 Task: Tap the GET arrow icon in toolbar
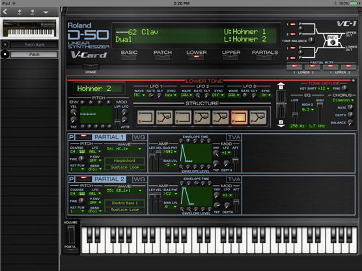tap(33, 12)
